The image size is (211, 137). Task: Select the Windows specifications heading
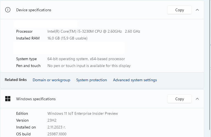[x=36, y=99]
